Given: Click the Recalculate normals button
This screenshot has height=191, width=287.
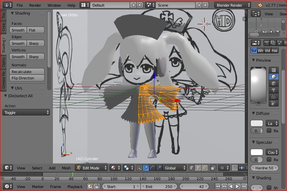Looking at the screenshot, I should [x=27, y=71].
